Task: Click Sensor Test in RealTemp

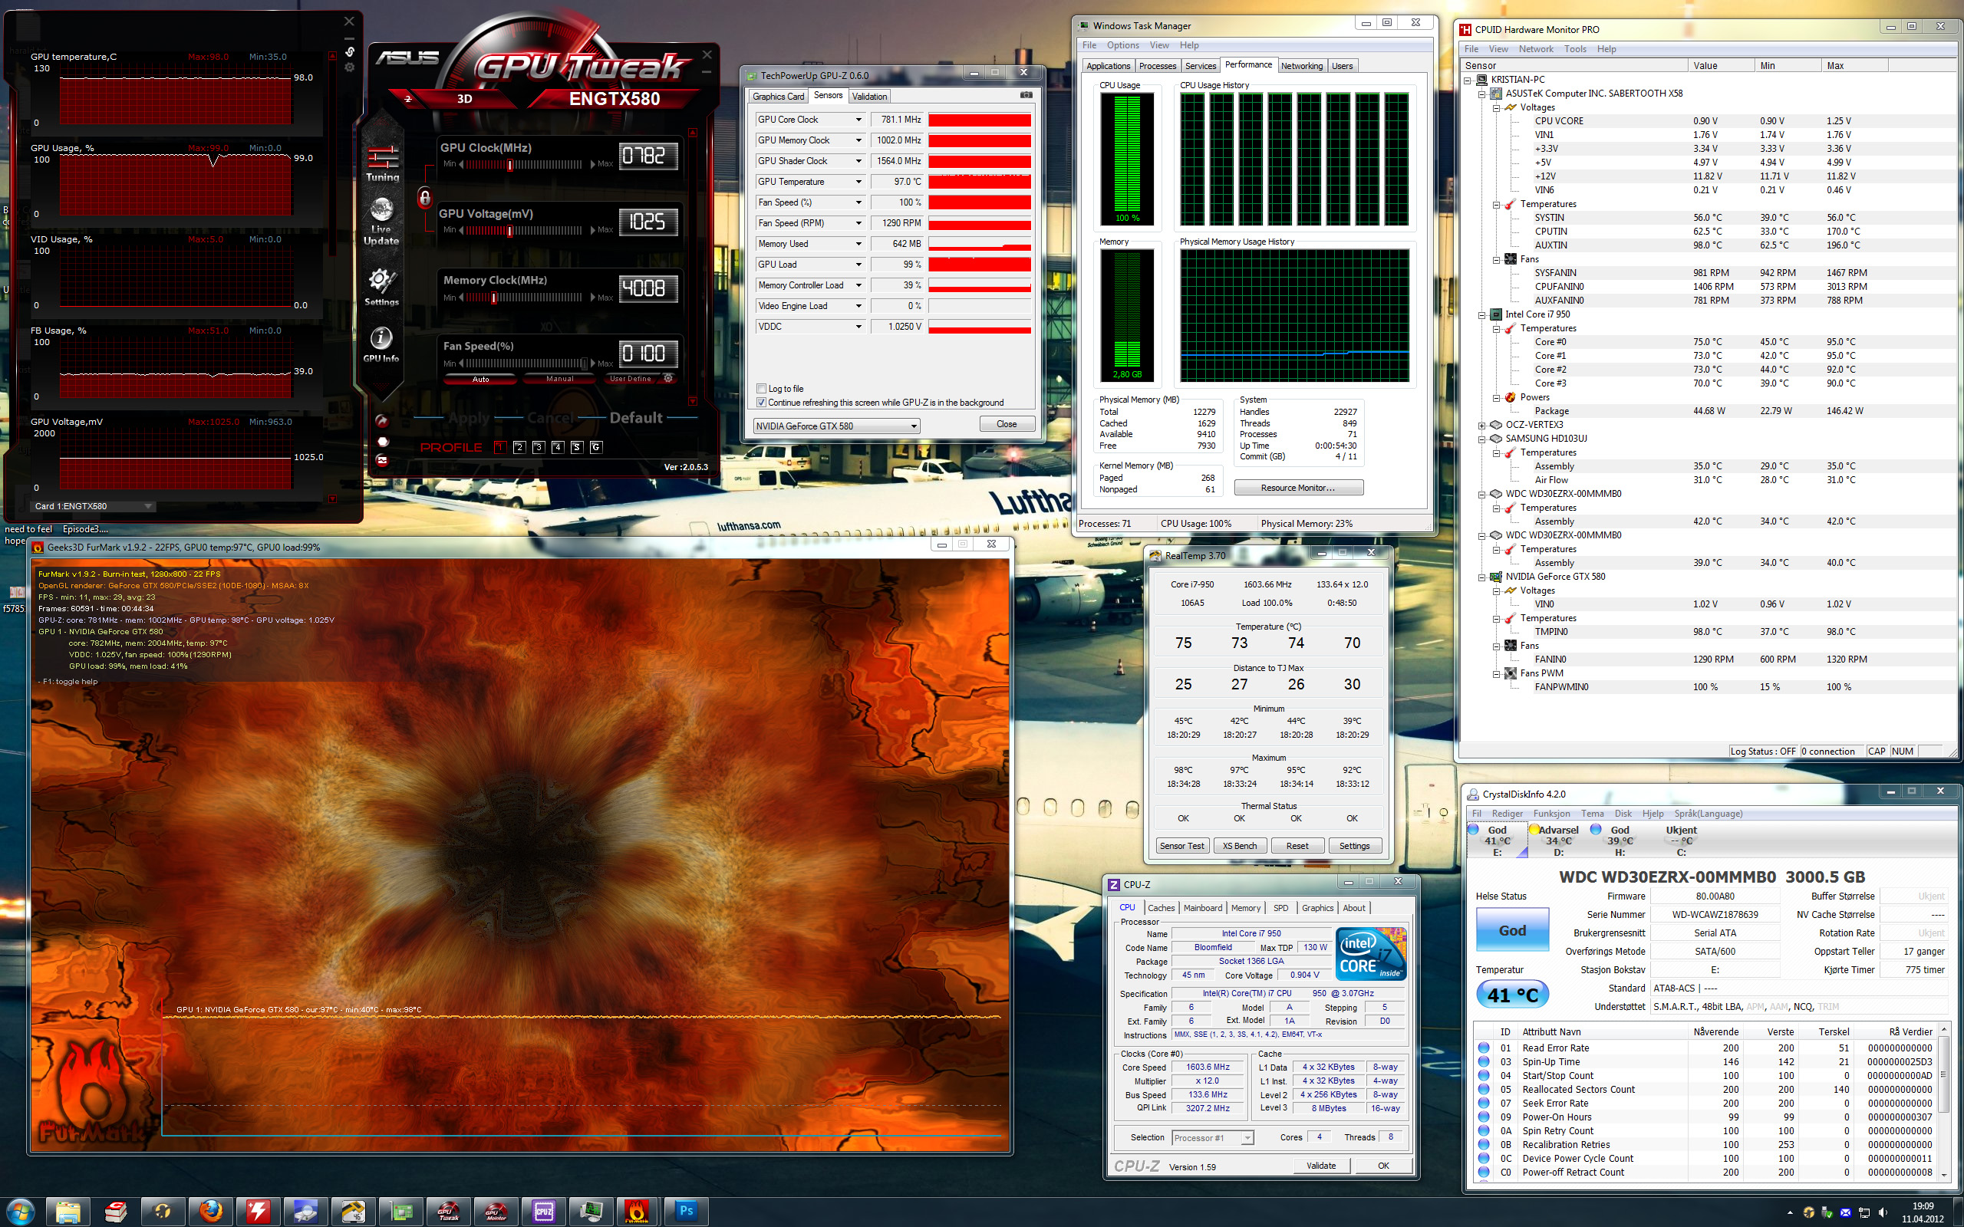Action: (1181, 846)
